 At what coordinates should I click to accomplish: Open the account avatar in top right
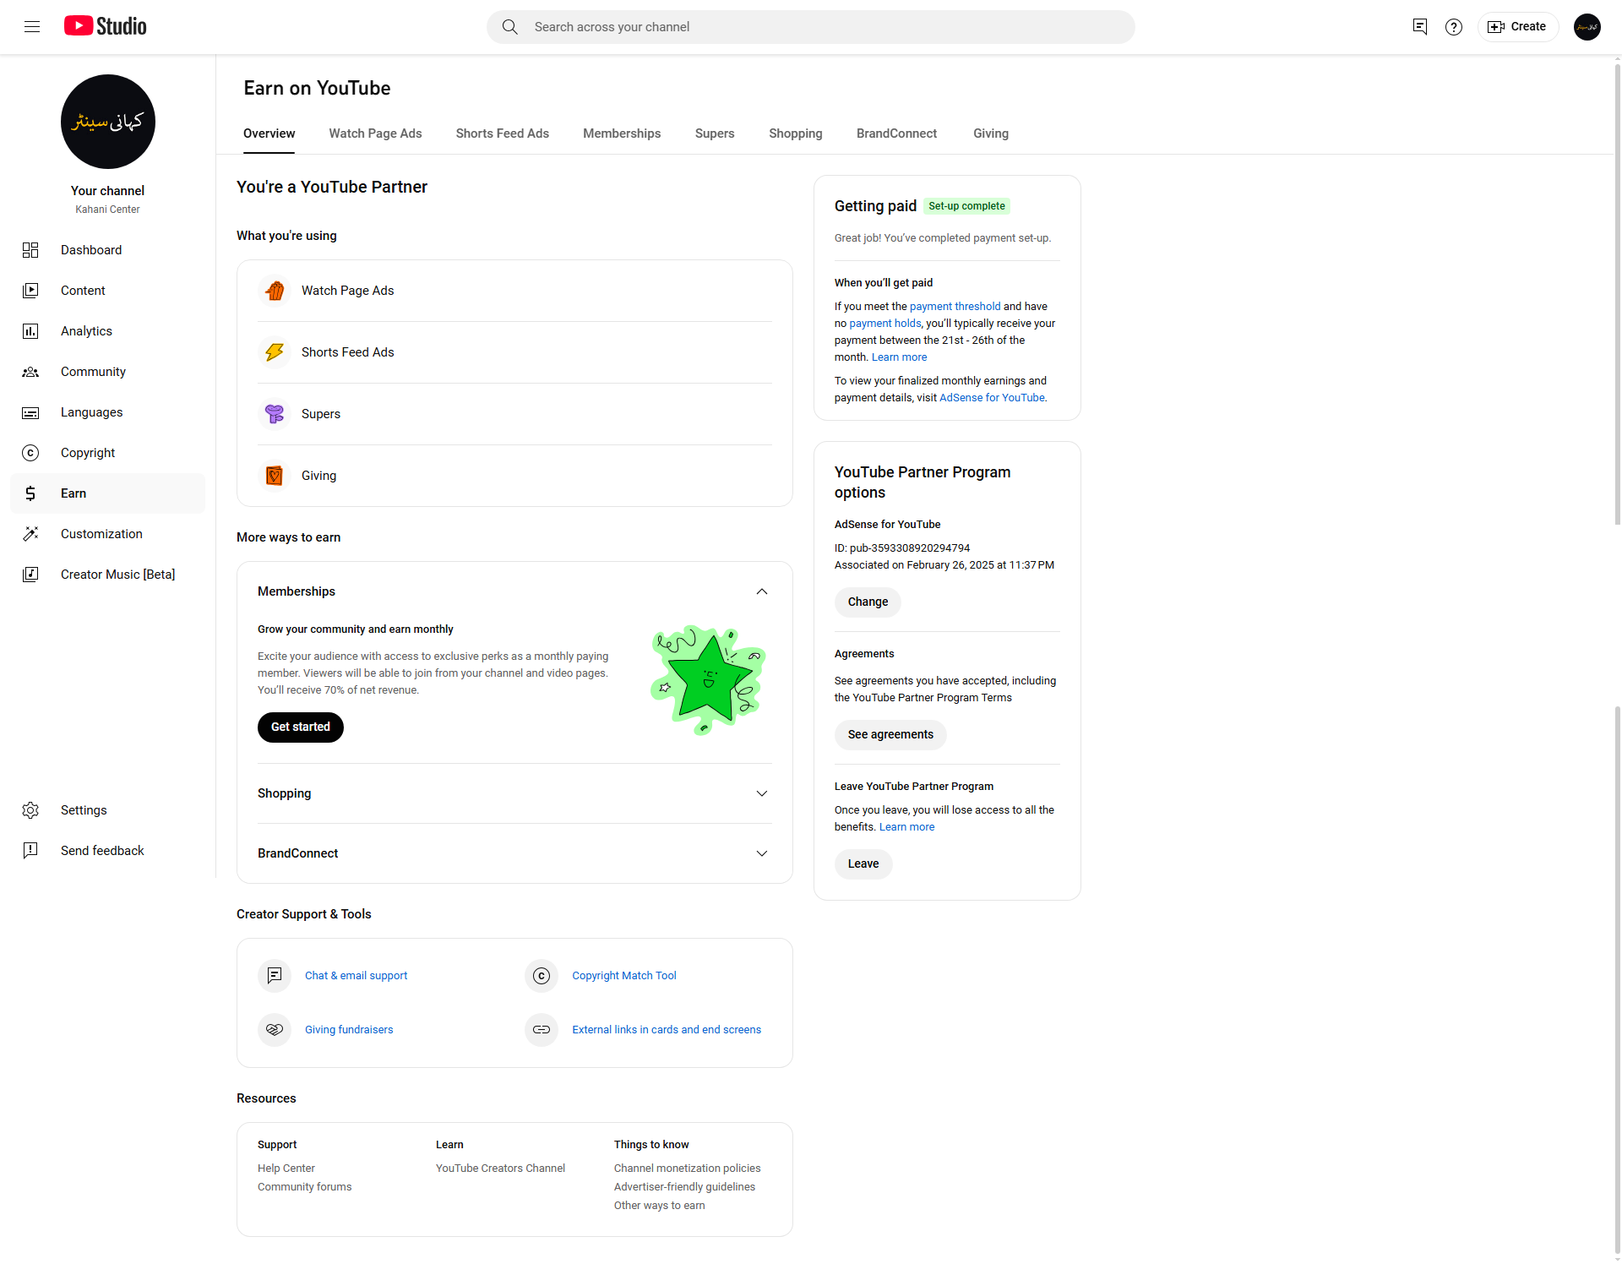click(x=1587, y=27)
